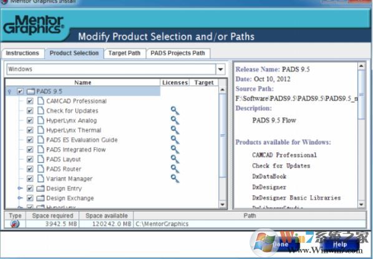Uncheck the PADS Layout checkbox
This screenshot has height=259, width=373.
(x=30, y=159)
